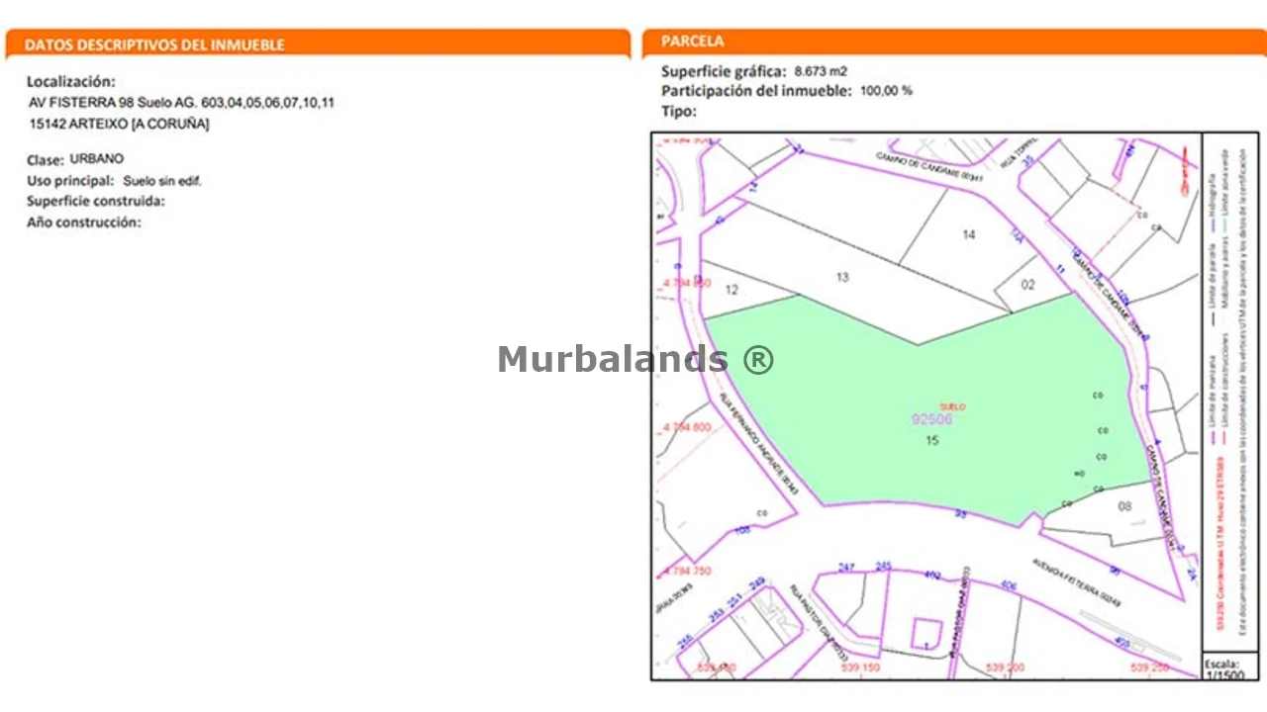
Task: Click the 15142 ARTEIXO postal code line
Action: pos(120,125)
